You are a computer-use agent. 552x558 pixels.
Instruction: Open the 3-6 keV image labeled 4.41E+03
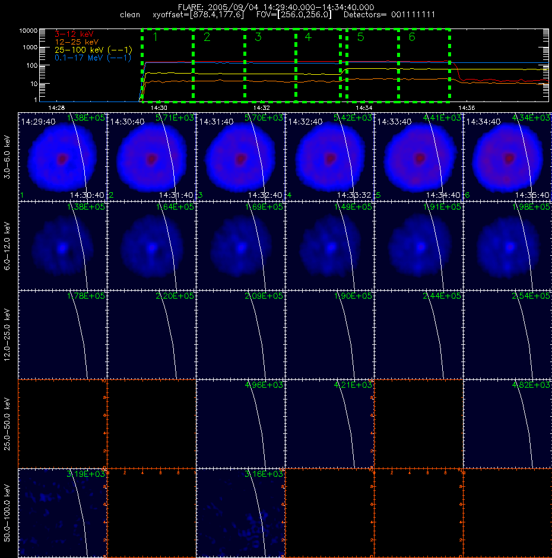click(x=418, y=157)
